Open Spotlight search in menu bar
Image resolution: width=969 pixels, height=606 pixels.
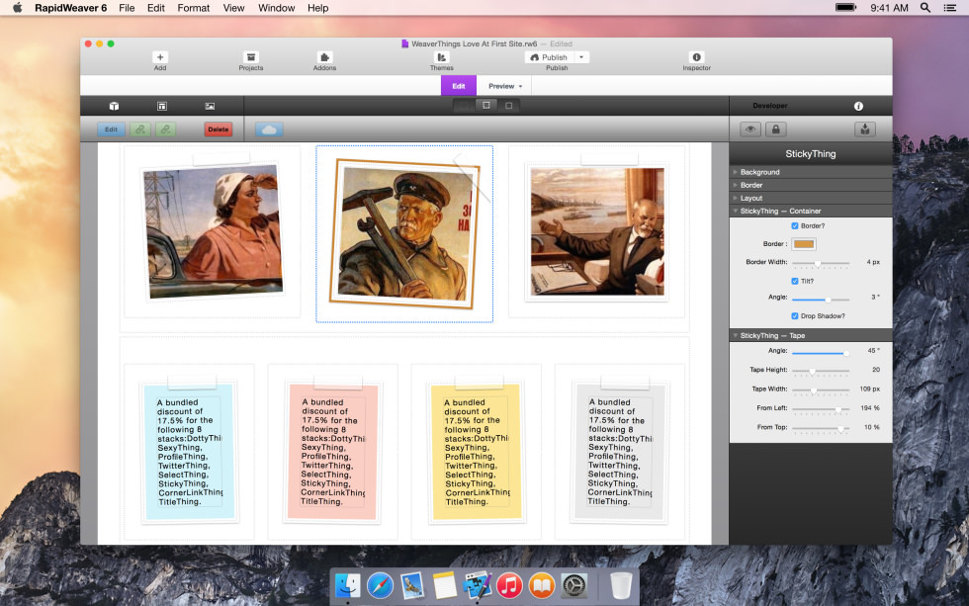[x=925, y=7]
